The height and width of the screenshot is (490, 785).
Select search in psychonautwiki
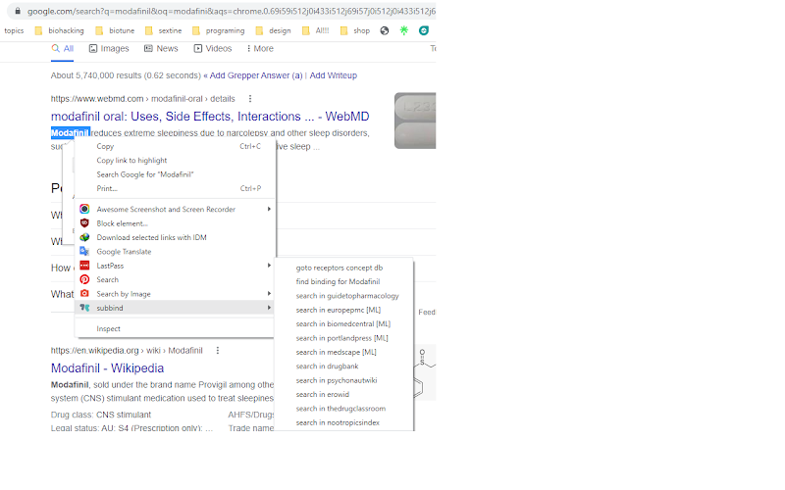[x=344, y=380]
